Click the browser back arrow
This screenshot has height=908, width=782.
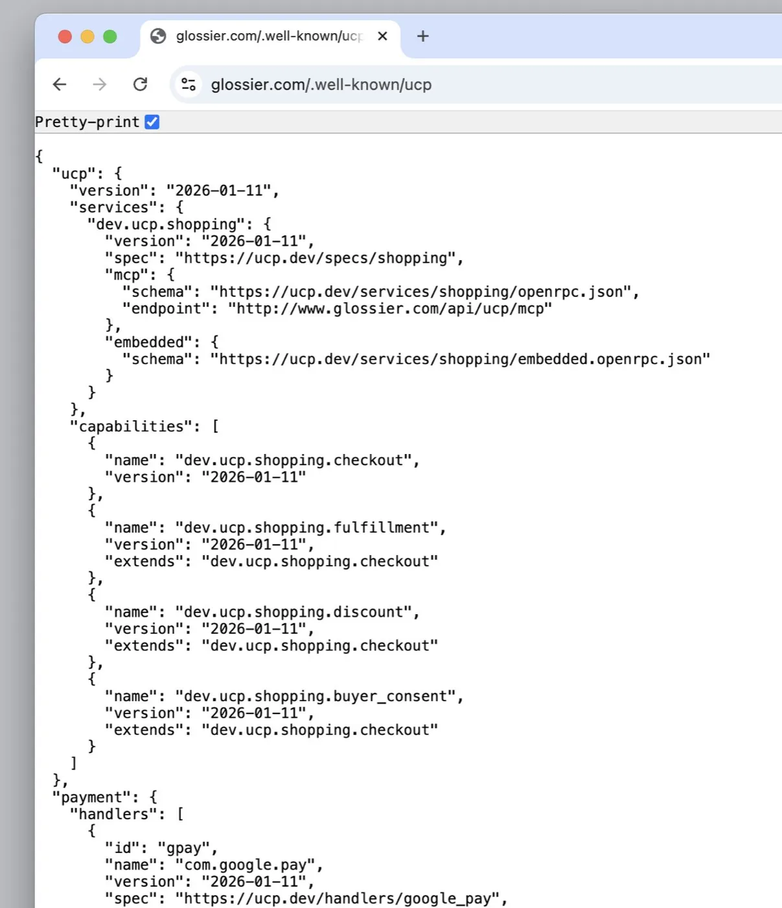pos(60,84)
